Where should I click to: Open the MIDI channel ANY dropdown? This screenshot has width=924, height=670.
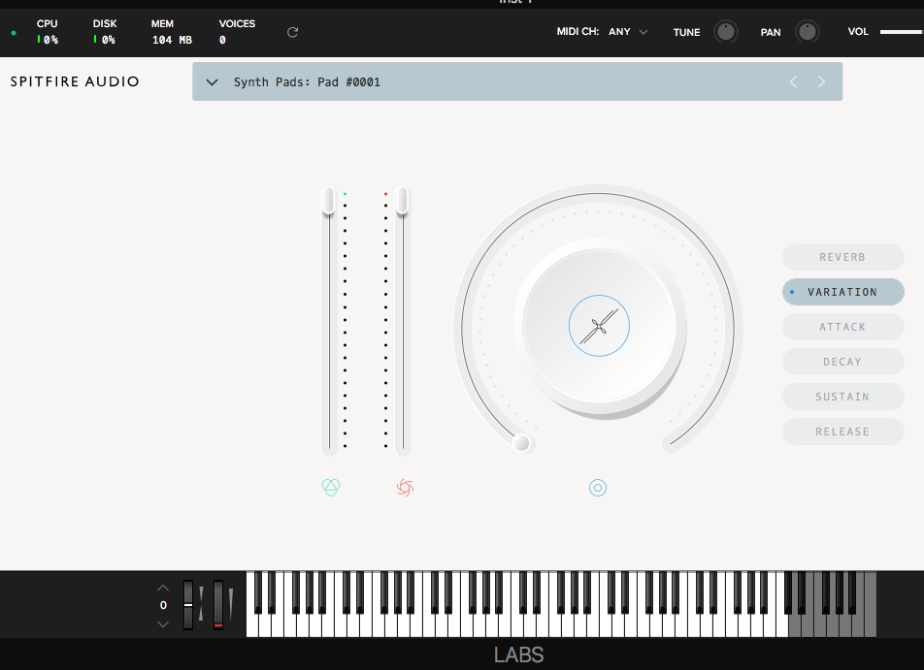point(628,31)
